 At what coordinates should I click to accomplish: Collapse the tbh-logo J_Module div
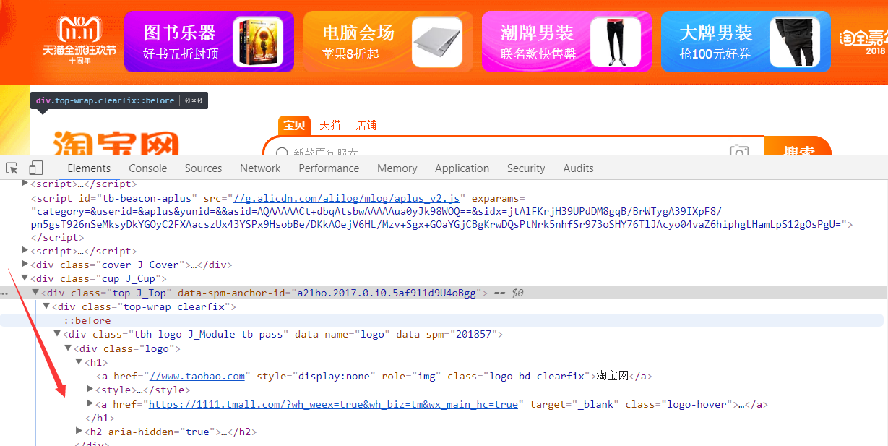[58, 334]
